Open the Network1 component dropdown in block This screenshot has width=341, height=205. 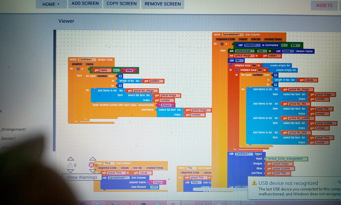pos(252,45)
